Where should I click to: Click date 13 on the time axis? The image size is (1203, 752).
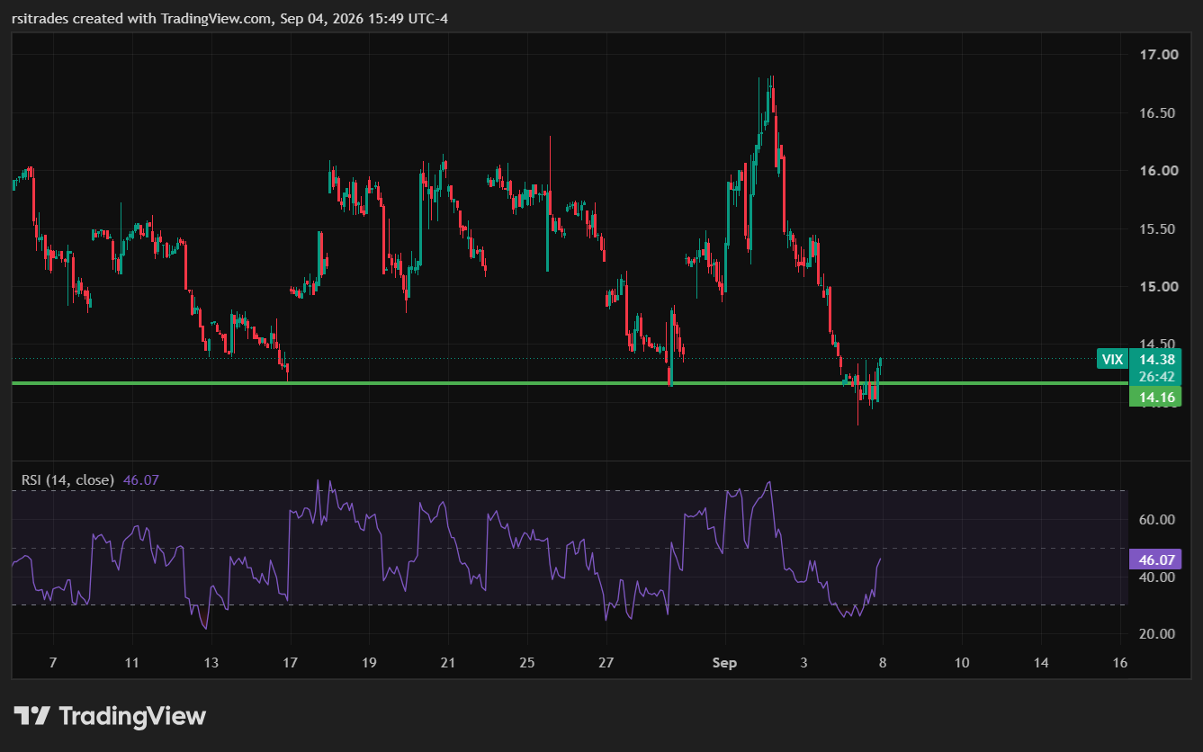pyautogui.click(x=211, y=664)
